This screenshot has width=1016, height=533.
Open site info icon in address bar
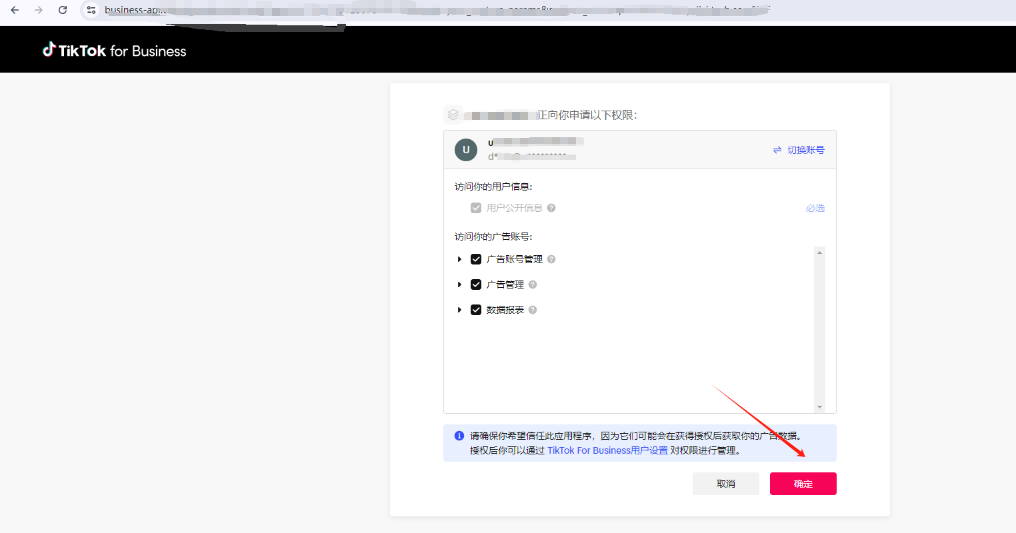pos(91,10)
